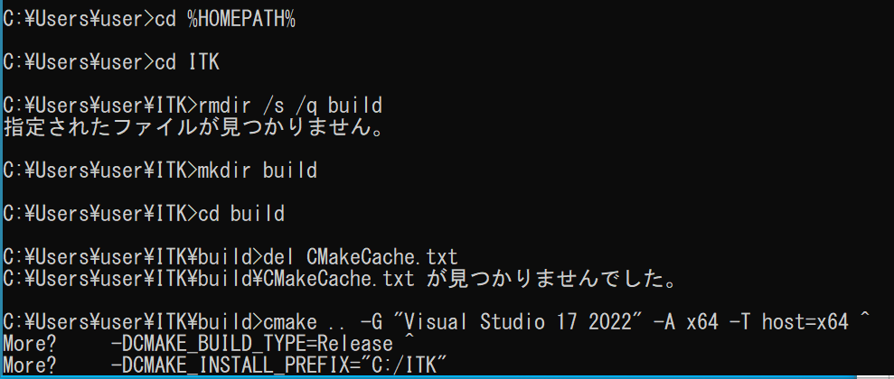Click the first 'More?' continuation prompt
Viewport: 894px width, 379px height.
(30, 344)
